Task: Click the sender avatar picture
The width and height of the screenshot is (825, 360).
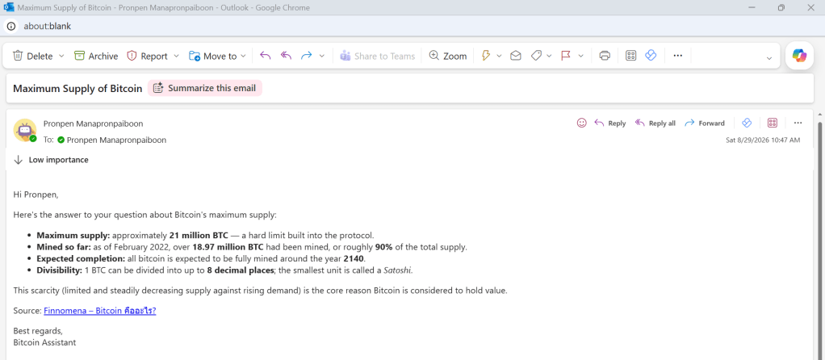Action: point(24,130)
